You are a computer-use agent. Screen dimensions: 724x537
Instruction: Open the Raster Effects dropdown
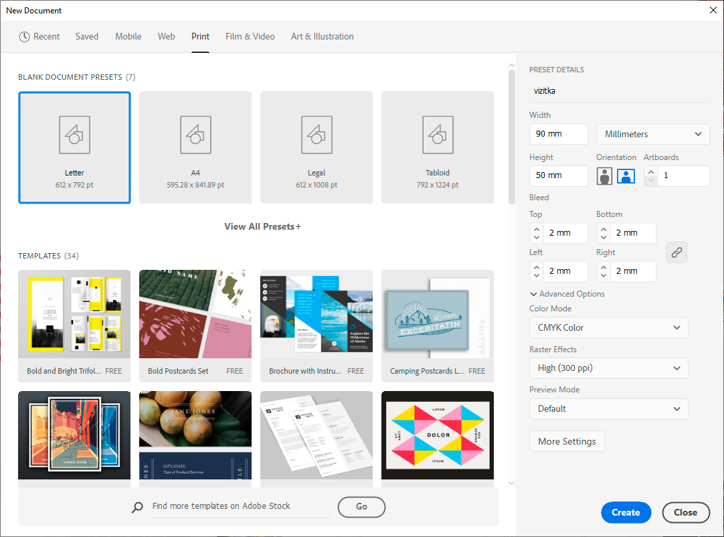tap(608, 368)
